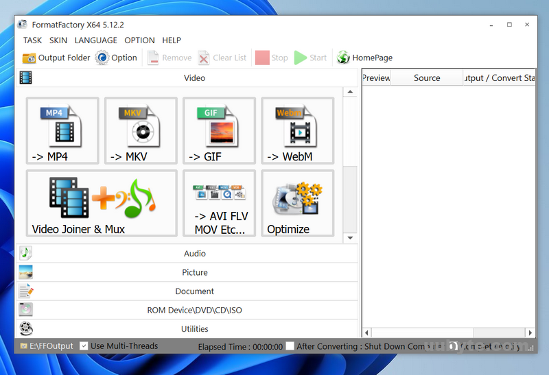The width and height of the screenshot is (549, 375).
Task: Click the E:\FFOutput folder in status bar
Action: click(x=47, y=346)
